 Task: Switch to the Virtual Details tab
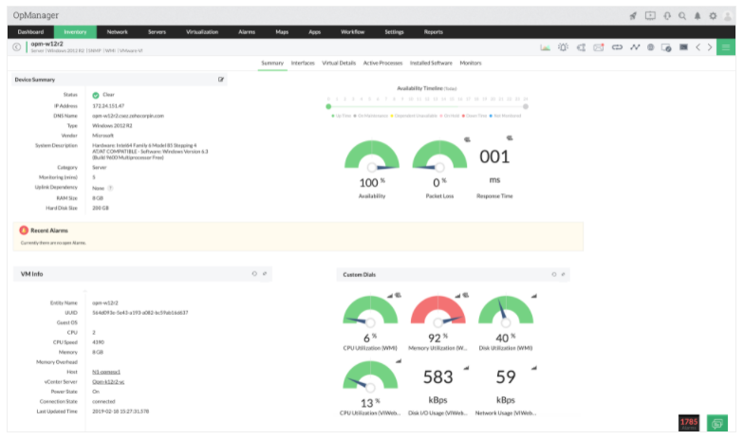[339, 63]
